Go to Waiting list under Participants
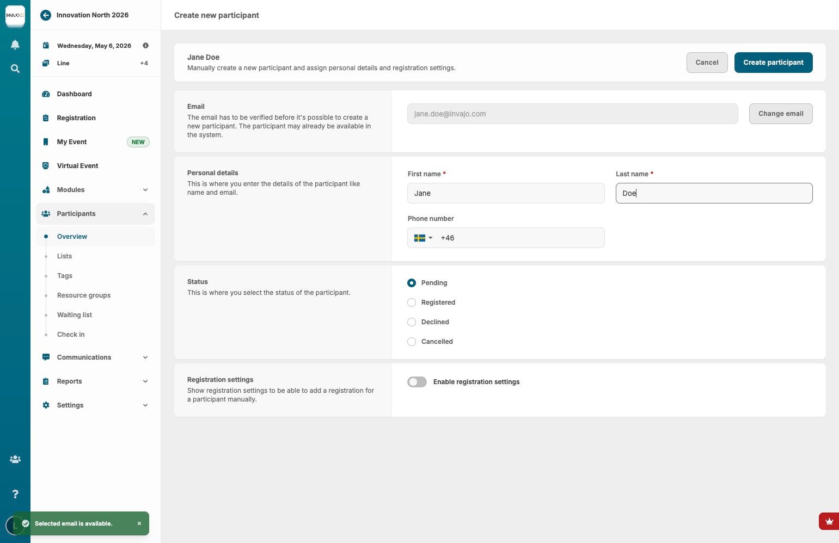Screen dimensions: 839x543 [75, 315]
